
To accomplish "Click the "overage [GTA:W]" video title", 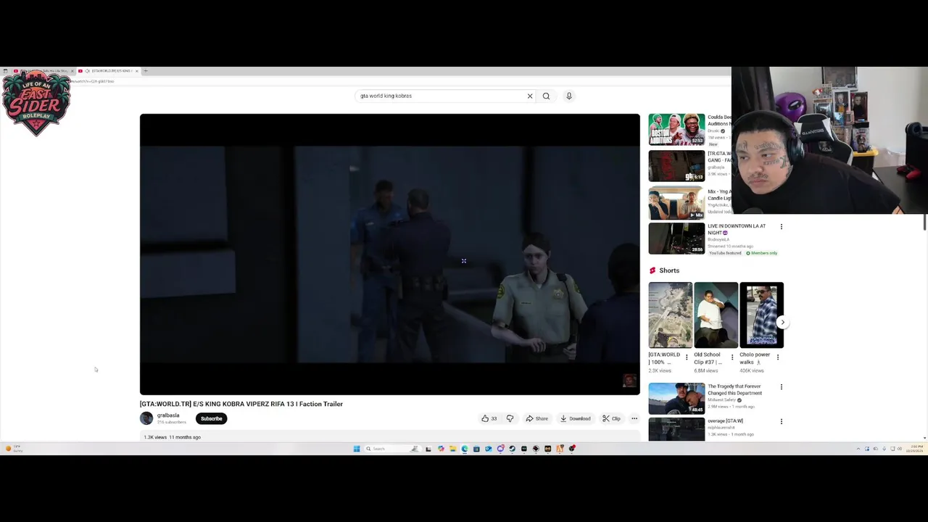I will (x=725, y=420).
